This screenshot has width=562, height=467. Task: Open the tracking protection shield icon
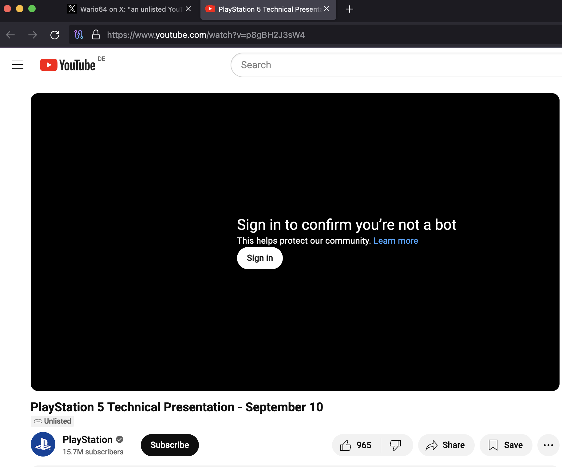pyautogui.click(x=79, y=34)
